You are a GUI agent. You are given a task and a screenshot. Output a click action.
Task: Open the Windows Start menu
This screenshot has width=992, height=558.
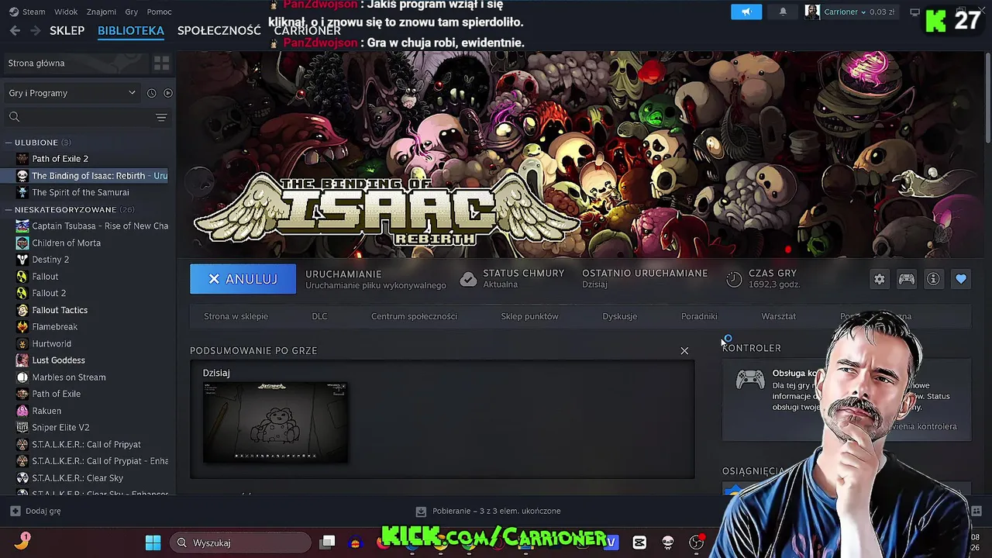(153, 542)
